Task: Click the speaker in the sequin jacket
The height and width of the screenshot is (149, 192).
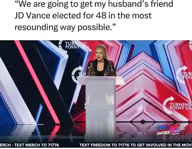Action: tap(101, 61)
